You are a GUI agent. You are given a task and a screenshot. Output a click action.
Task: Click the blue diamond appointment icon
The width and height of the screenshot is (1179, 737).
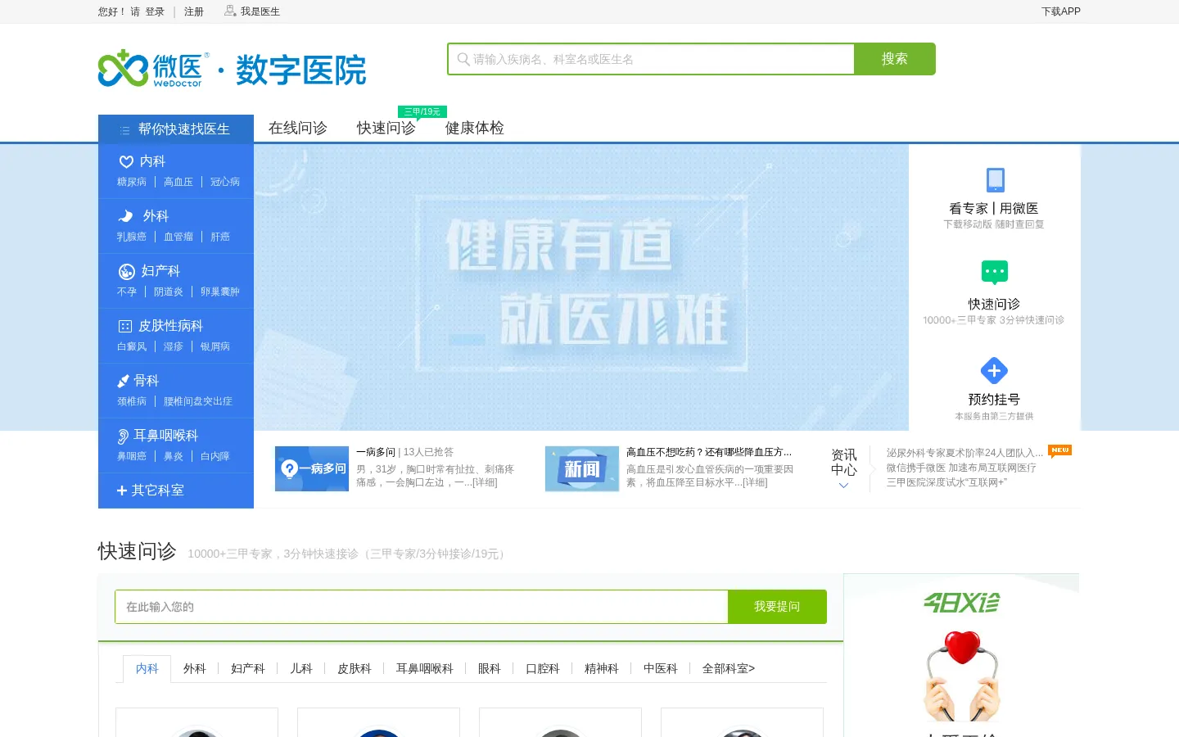coord(994,371)
